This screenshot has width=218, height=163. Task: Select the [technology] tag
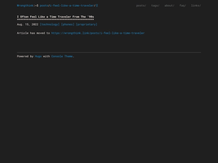(50, 25)
